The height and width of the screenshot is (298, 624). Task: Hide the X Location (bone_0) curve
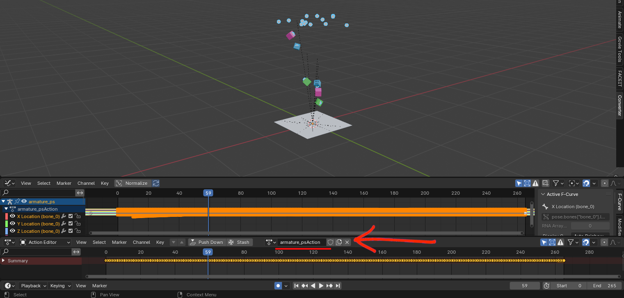(x=13, y=216)
